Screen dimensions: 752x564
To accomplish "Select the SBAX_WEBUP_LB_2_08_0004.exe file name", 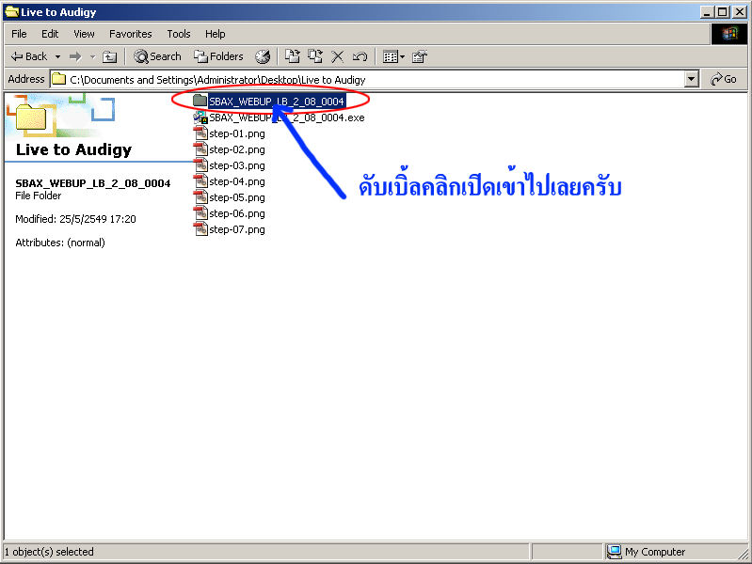I will pos(287,117).
